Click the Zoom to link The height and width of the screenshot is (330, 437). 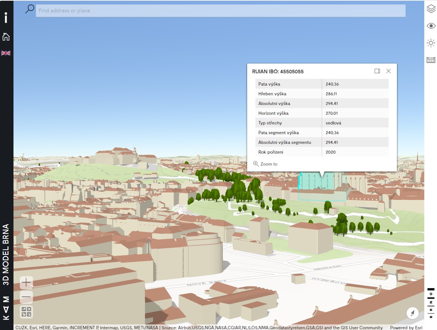pyautogui.click(x=265, y=164)
